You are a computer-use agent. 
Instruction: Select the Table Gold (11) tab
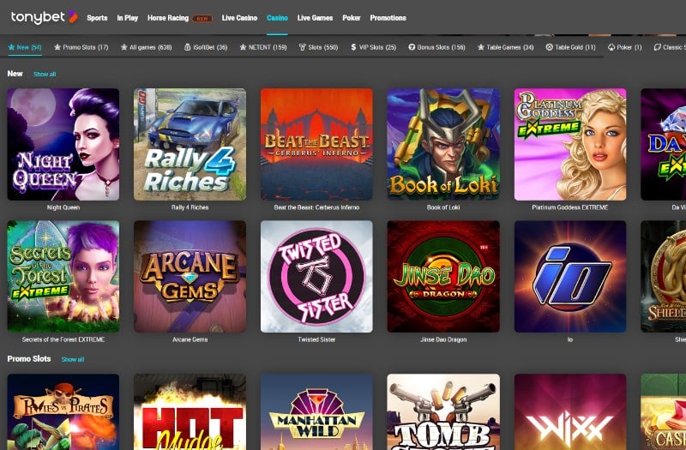point(571,47)
